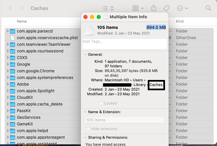Go back using the Finder back arrow
217x146 pixels.
[x=10, y=8]
